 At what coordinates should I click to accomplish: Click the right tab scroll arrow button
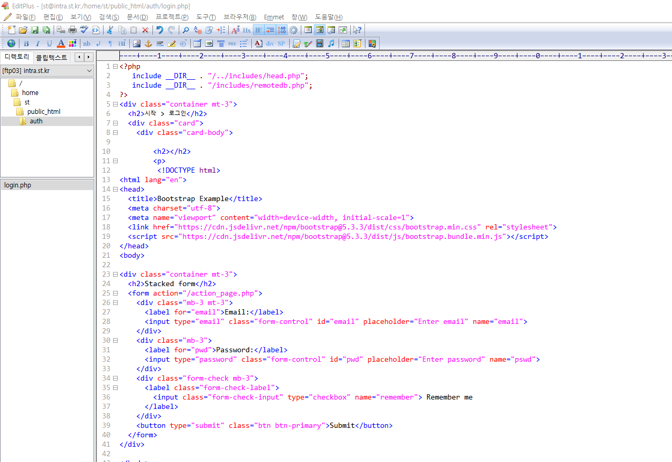coord(88,57)
